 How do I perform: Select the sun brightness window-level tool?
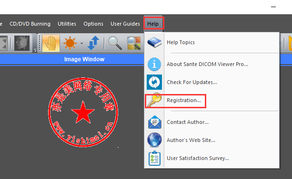(x=70, y=43)
